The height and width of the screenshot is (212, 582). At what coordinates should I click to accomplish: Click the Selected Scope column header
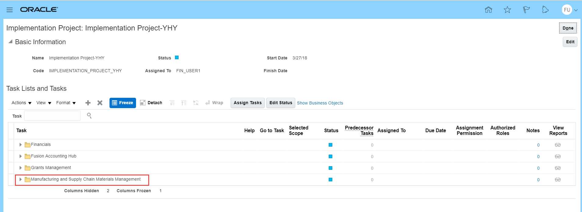[x=298, y=130]
